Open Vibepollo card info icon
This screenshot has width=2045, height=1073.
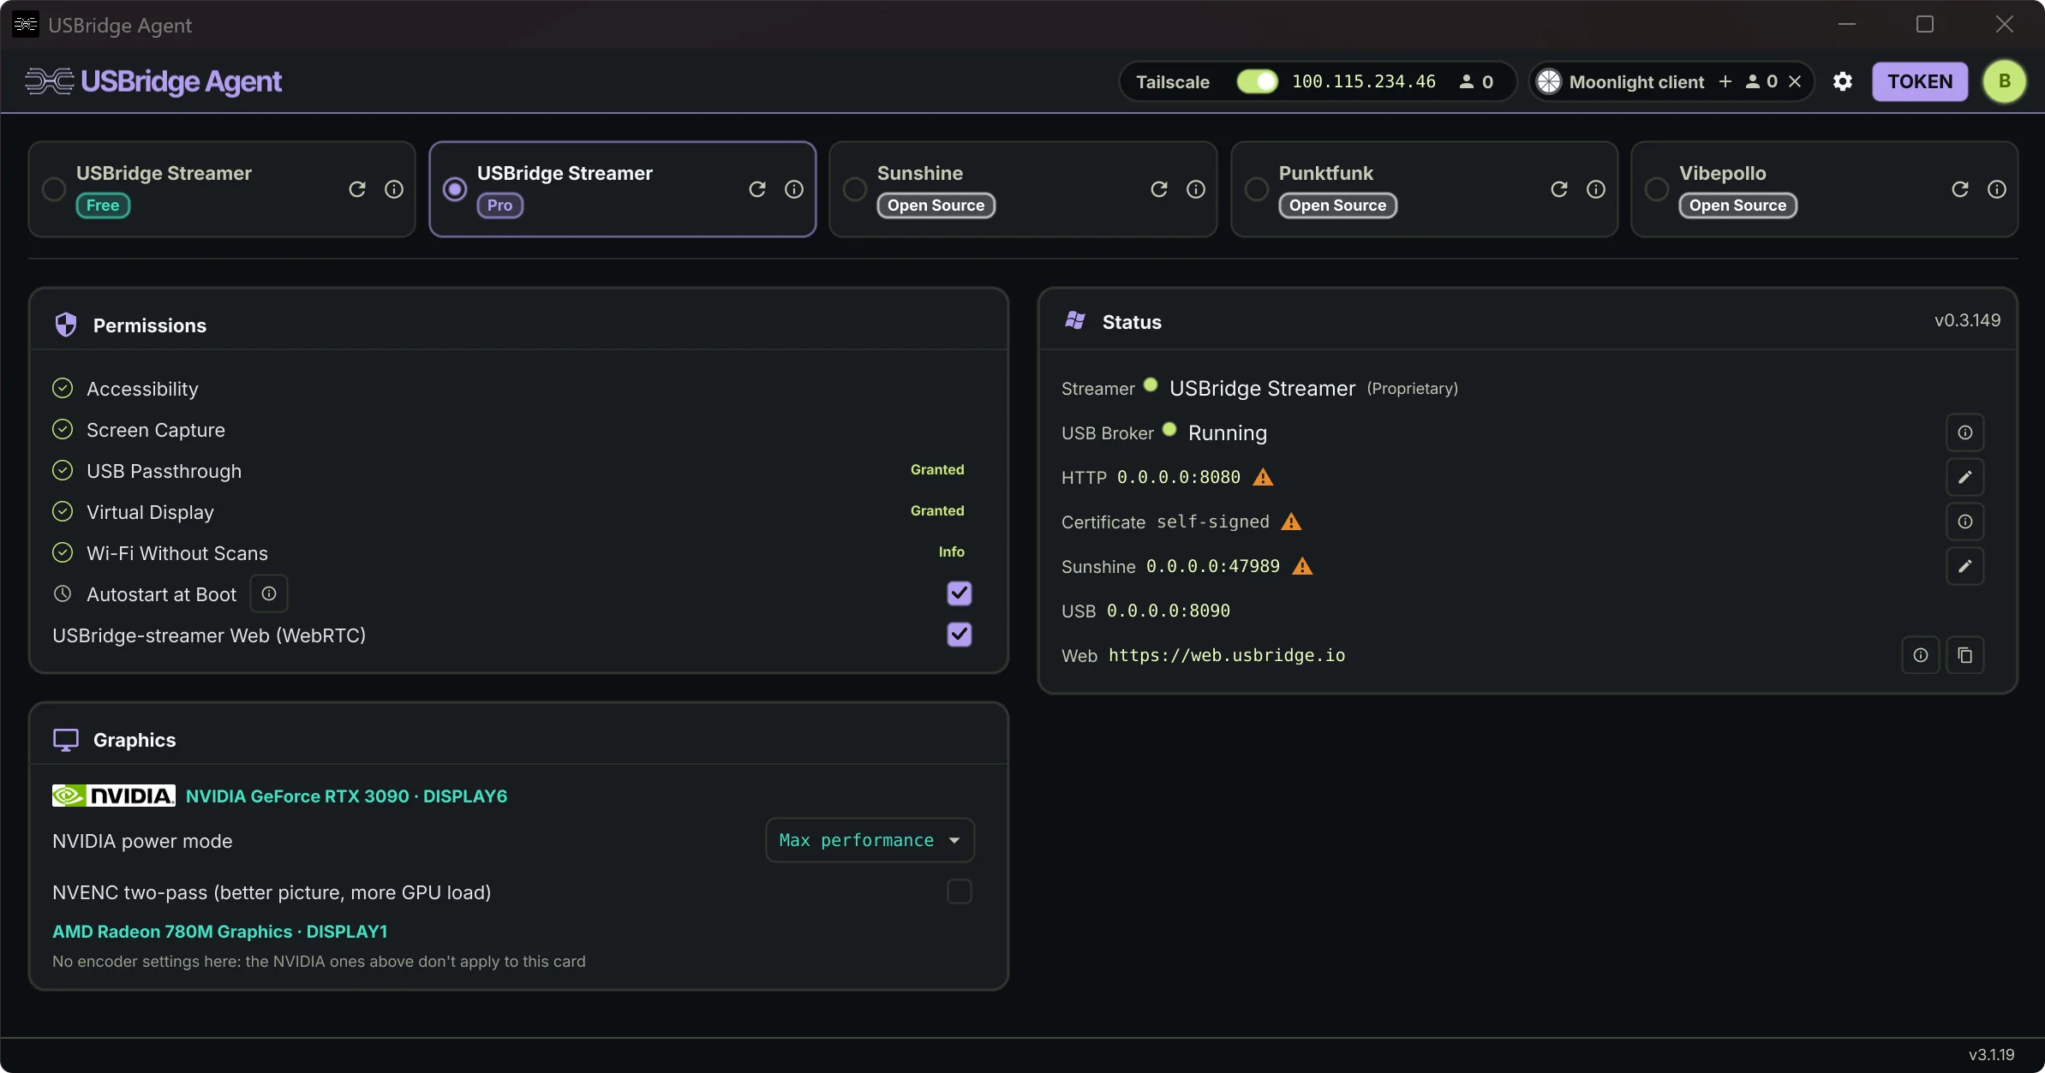tap(1997, 189)
